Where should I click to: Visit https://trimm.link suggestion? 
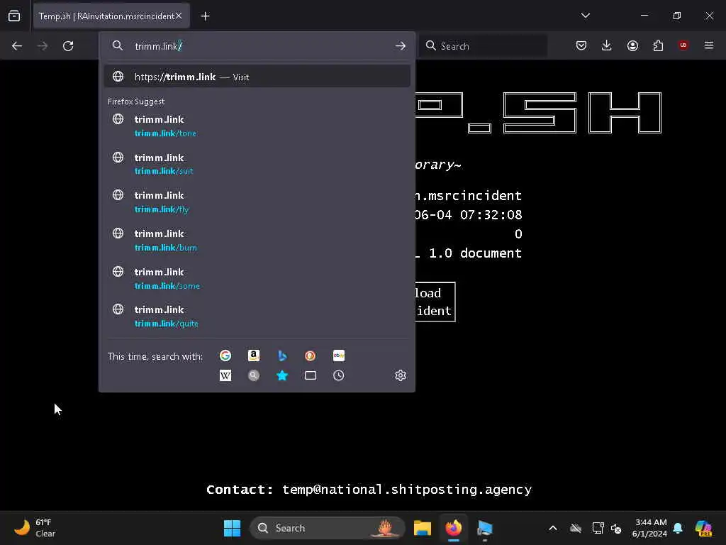[257, 77]
